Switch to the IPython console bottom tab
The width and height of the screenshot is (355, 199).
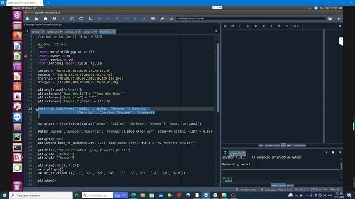278,185
